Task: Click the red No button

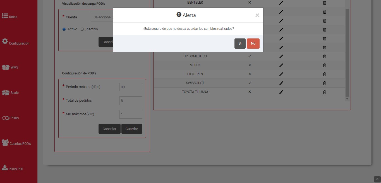Action: point(253,43)
